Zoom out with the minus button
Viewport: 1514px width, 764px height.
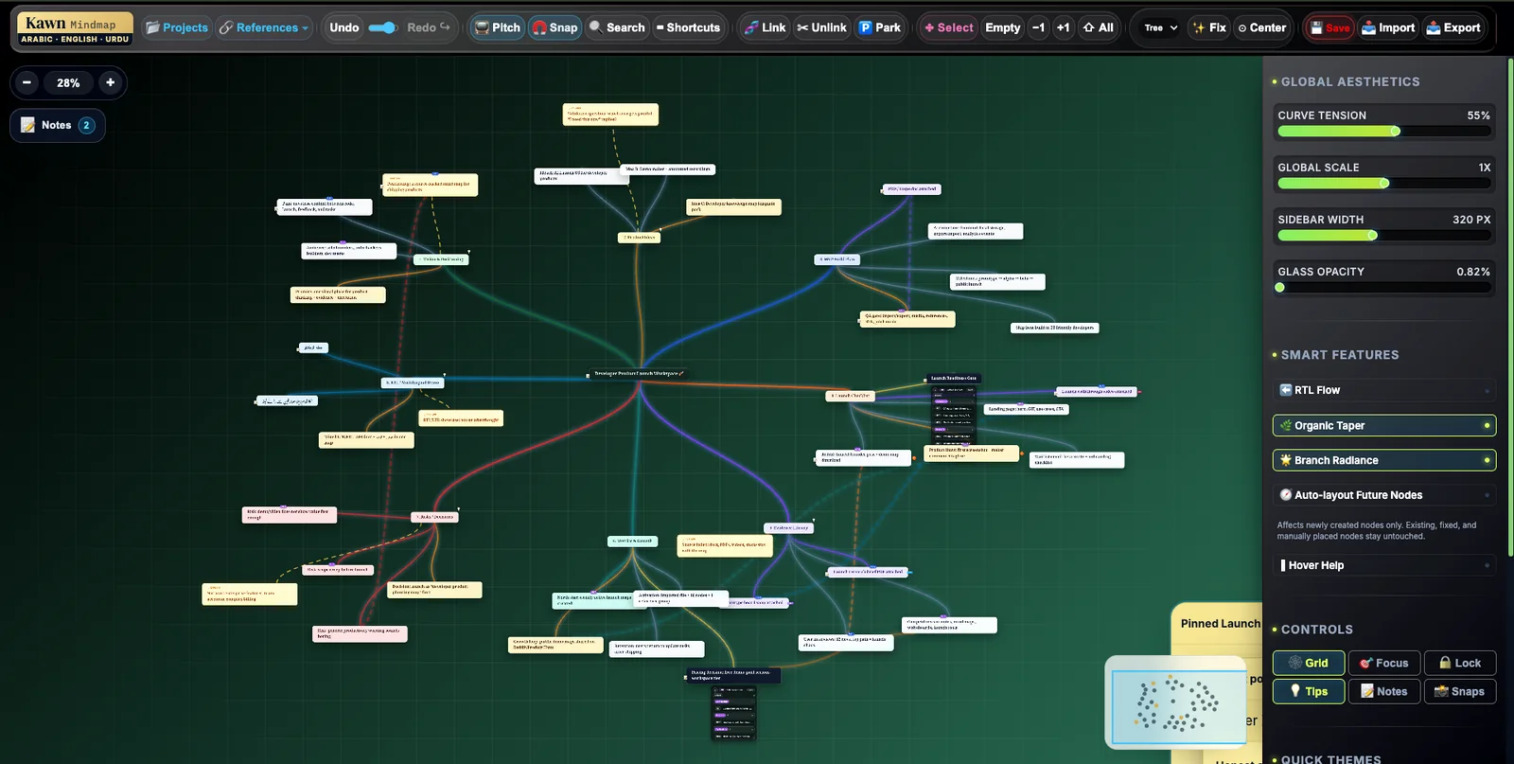coord(26,82)
